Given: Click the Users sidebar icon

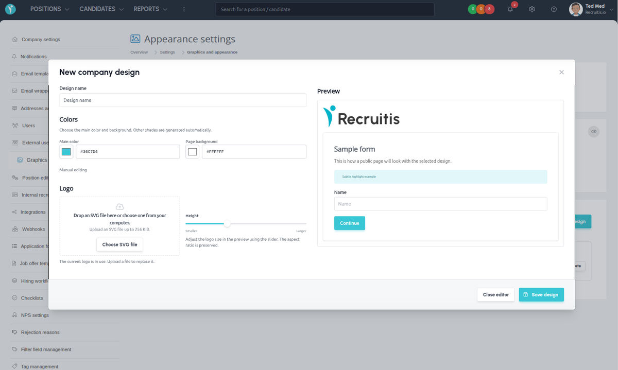Looking at the screenshot, I should coord(15,126).
